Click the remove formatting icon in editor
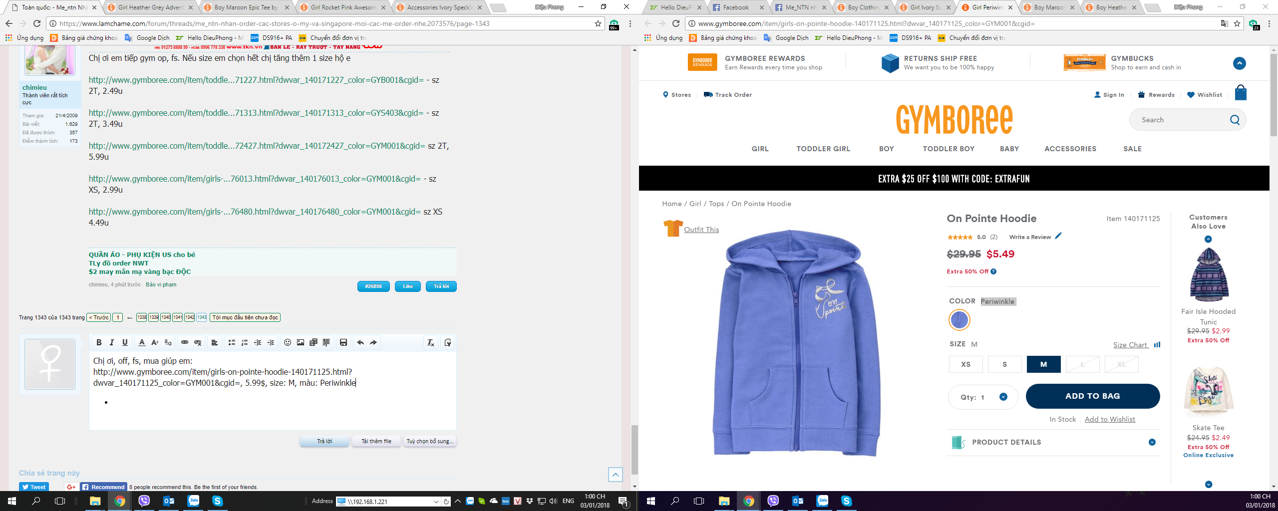This screenshot has height=511, width=1278. pos(430,342)
